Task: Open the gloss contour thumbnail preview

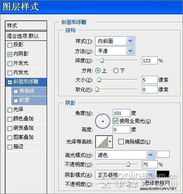Action: click(102, 142)
